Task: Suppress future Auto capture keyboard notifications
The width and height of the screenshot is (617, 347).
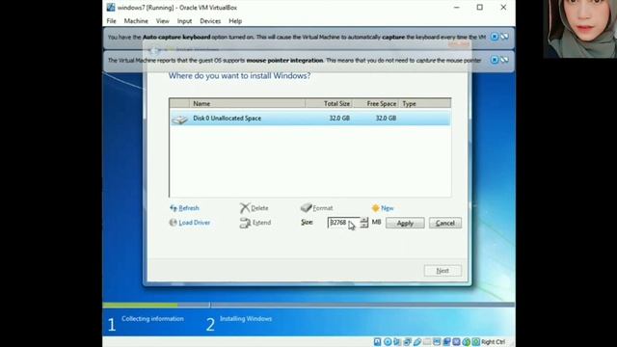Action: (504, 37)
